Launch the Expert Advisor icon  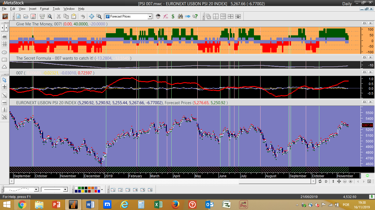(158, 16)
